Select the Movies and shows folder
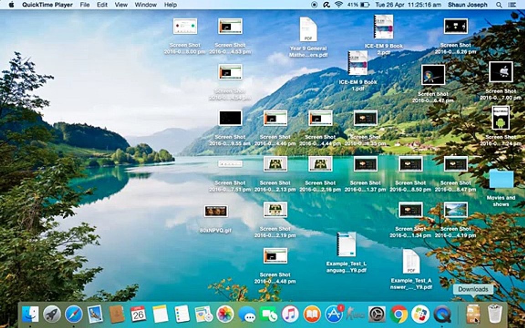 coord(501,179)
